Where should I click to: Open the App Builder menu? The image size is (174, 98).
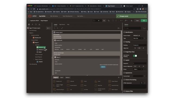(x=43, y=16)
